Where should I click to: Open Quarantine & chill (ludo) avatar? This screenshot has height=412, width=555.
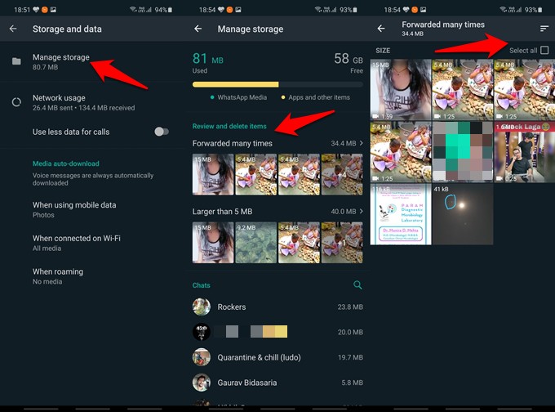pos(202,357)
